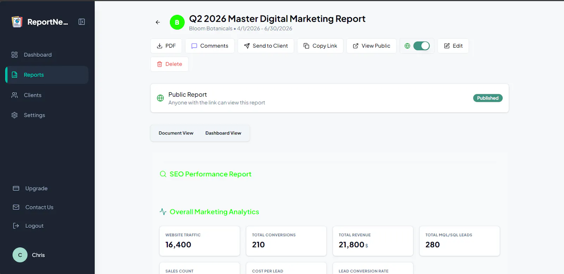Click the Edit report button
This screenshot has width=564, height=274.
tap(453, 46)
